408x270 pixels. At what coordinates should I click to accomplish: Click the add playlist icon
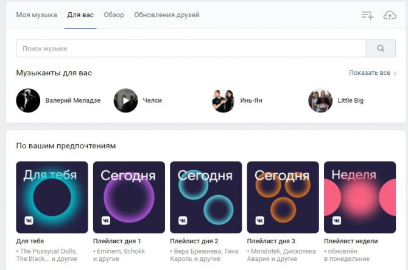pyautogui.click(x=367, y=15)
